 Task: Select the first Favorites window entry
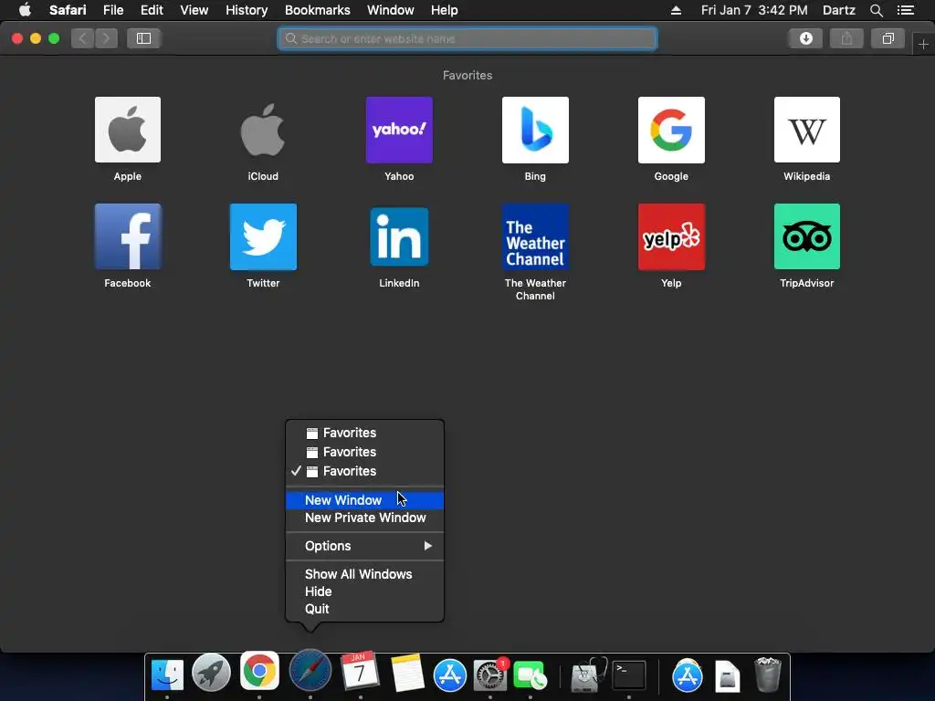pos(365,433)
